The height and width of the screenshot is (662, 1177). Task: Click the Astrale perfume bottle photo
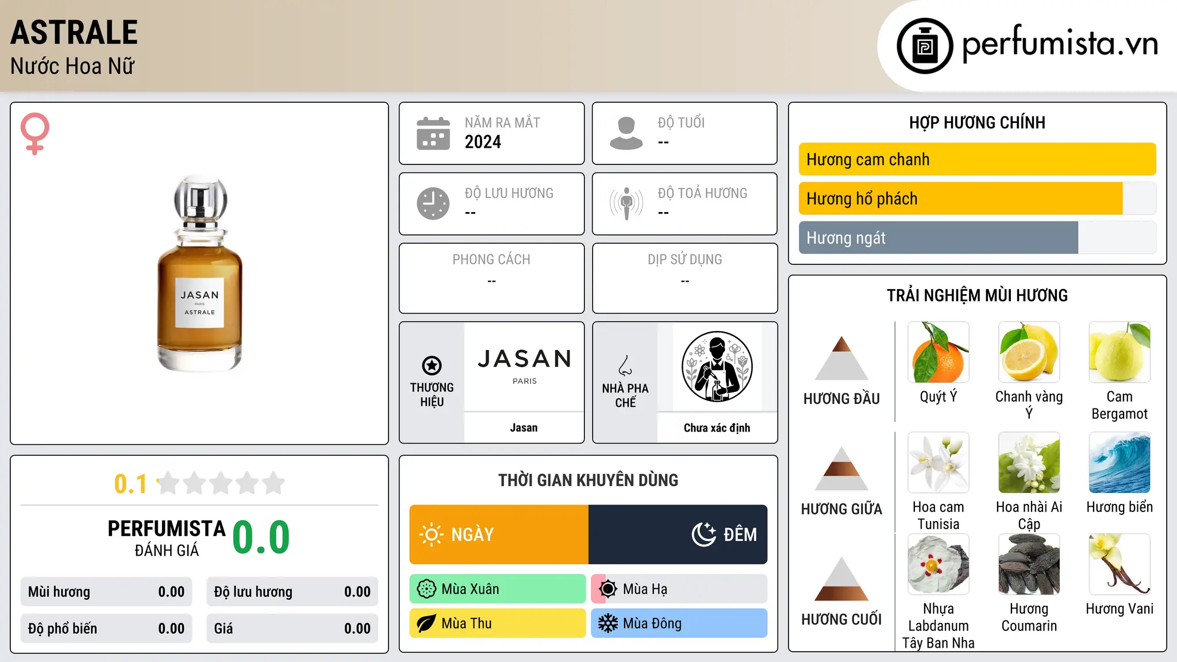[x=199, y=273]
